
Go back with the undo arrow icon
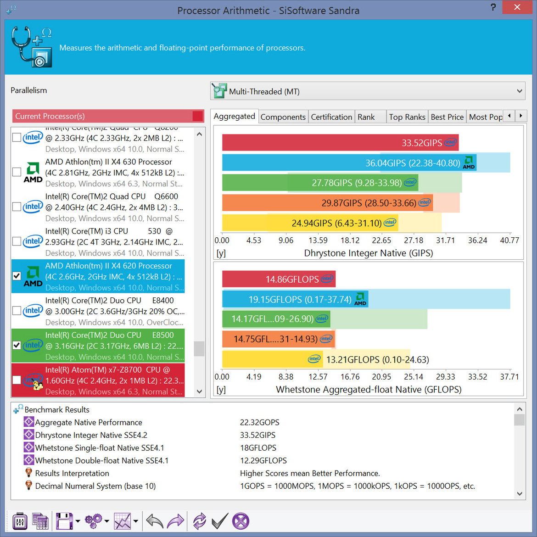coord(155,521)
